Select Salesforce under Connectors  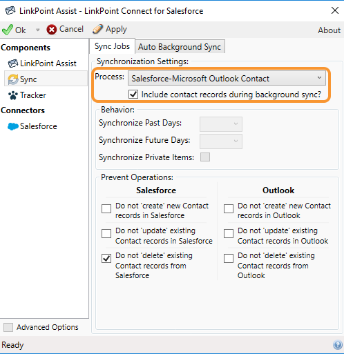[39, 126]
